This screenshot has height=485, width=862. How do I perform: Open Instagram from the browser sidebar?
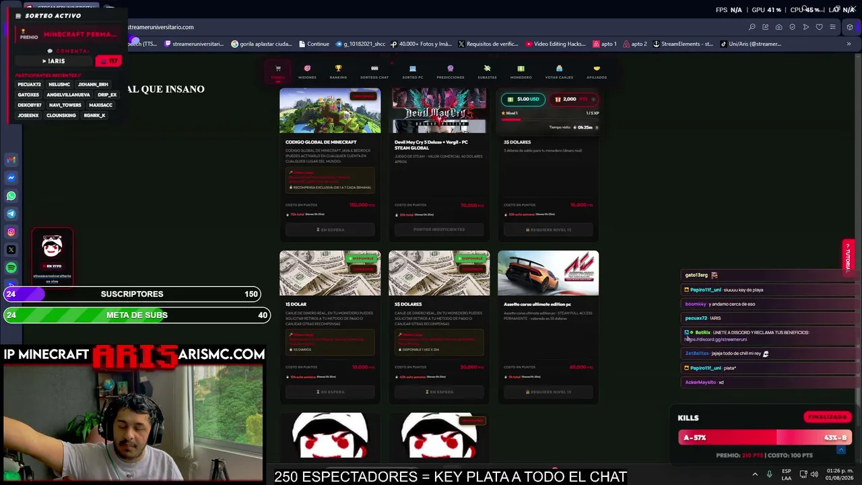[x=11, y=232]
